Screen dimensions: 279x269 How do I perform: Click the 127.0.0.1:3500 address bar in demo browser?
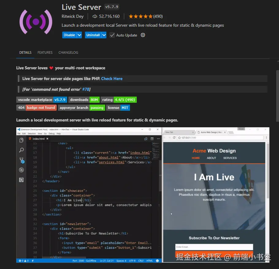coord(220,138)
